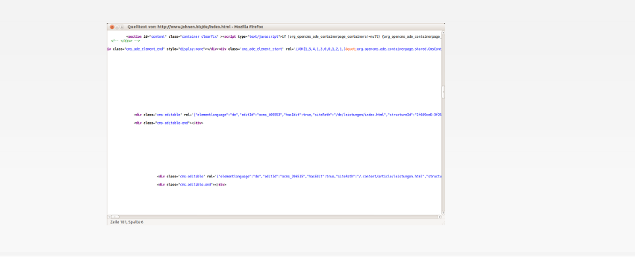Click the 'Zeile 181, Spalte 6' status text
635x257 pixels.
click(x=127, y=222)
